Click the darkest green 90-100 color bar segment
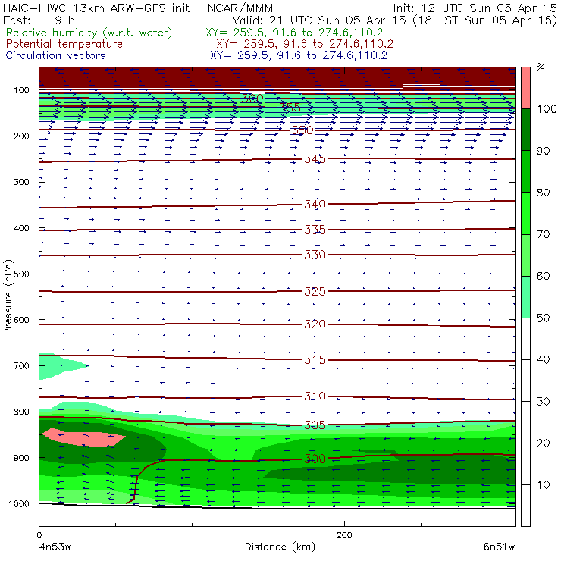Viewport: 561px width, 561px height. tap(525, 130)
